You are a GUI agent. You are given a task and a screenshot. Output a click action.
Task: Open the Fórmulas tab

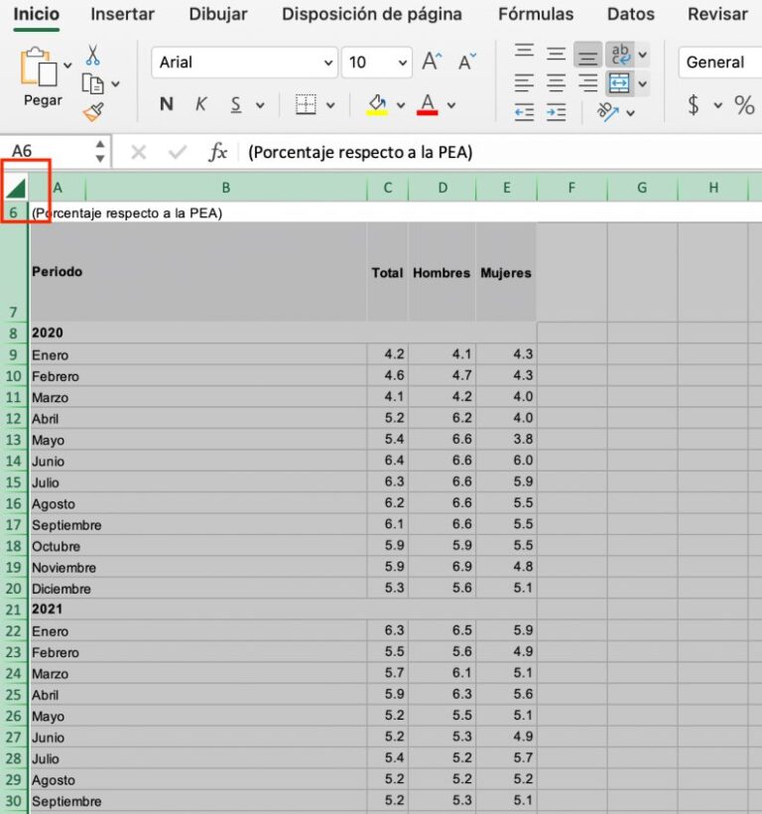(x=536, y=14)
